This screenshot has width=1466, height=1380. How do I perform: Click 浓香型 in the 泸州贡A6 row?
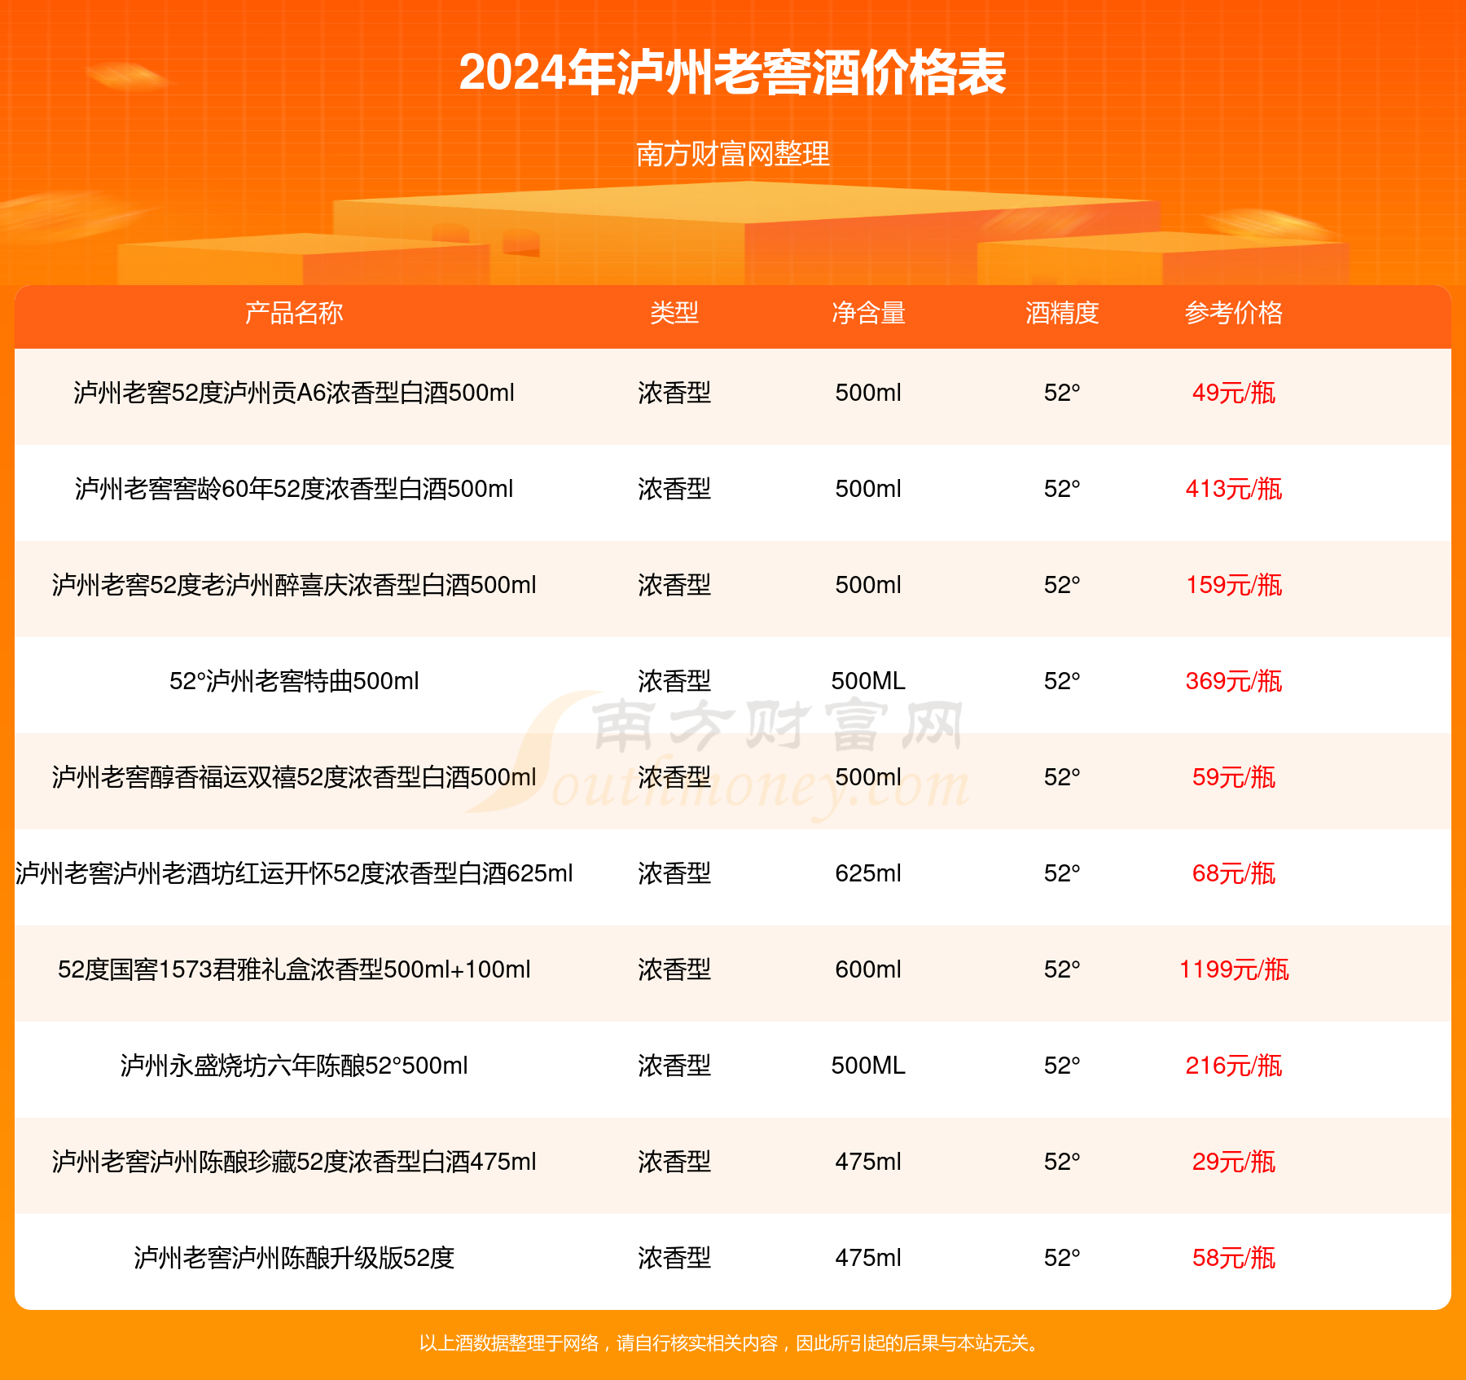[x=674, y=393]
